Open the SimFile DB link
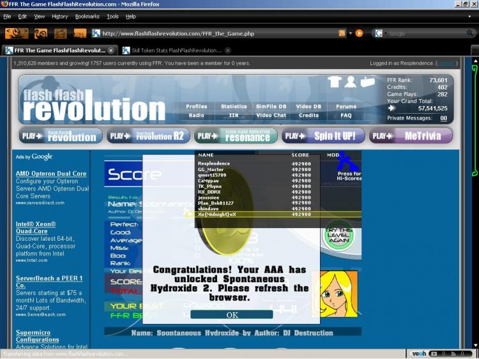The width and height of the screenshot is (479, 359). pos(271,107)
